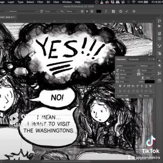Open language English: USA dropdown
163x163 pixels.
pos(127,96)
